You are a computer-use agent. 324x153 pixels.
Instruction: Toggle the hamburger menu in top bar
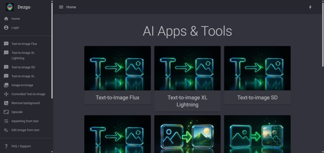(61, 7)
